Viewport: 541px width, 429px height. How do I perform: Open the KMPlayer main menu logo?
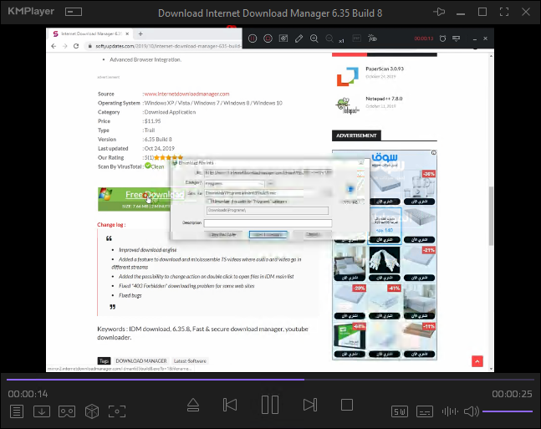coord(31,12)
